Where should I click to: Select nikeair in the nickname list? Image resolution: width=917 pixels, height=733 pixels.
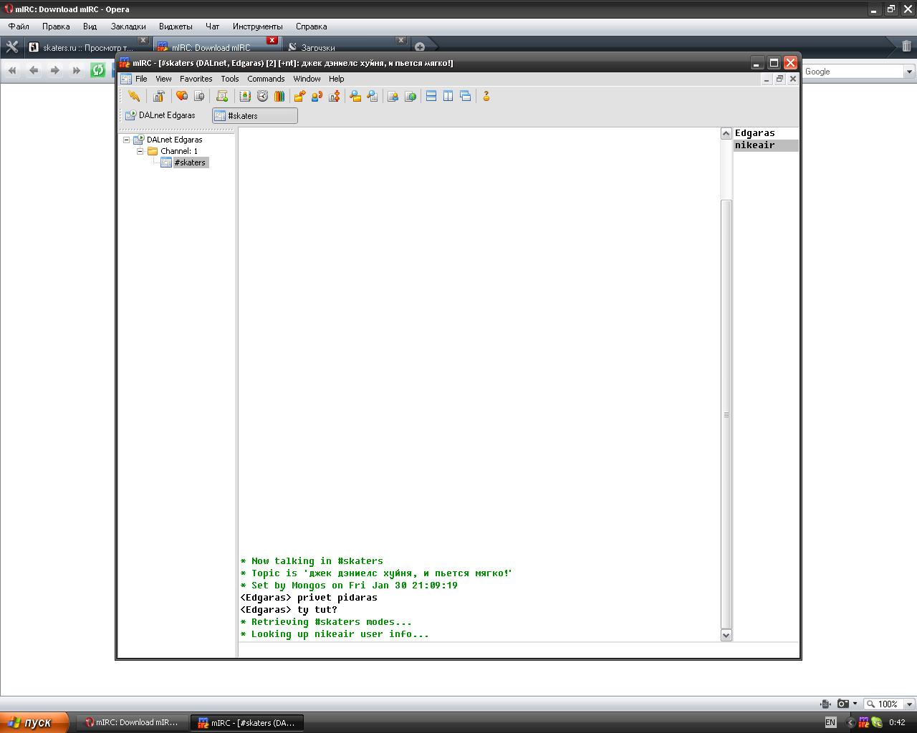(755, 145)
